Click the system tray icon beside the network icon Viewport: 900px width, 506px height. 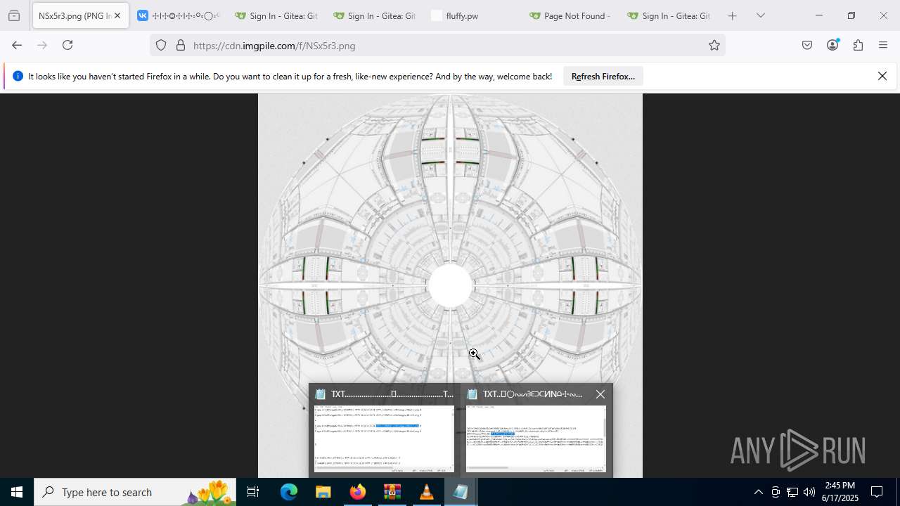[776, 492]
